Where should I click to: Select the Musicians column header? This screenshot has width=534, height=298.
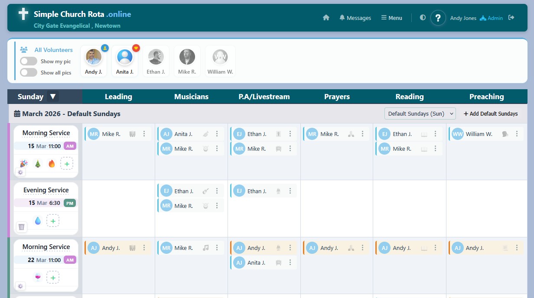(191, 97)
